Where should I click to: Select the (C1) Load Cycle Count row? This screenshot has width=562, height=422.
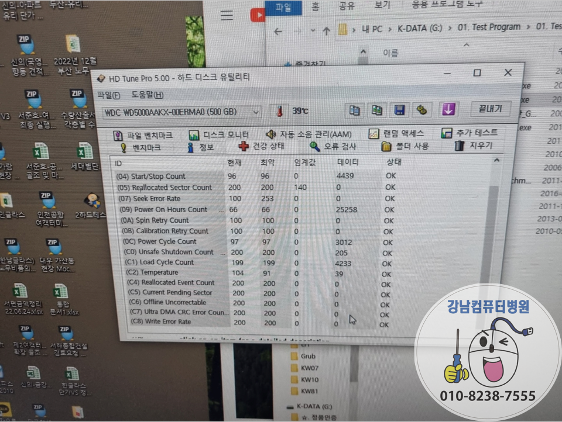pos(259,262)
